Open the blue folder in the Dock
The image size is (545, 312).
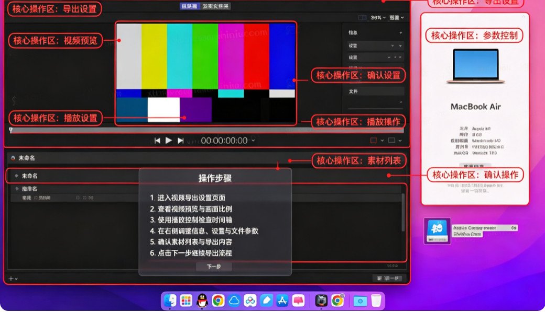tap(360, 301)
